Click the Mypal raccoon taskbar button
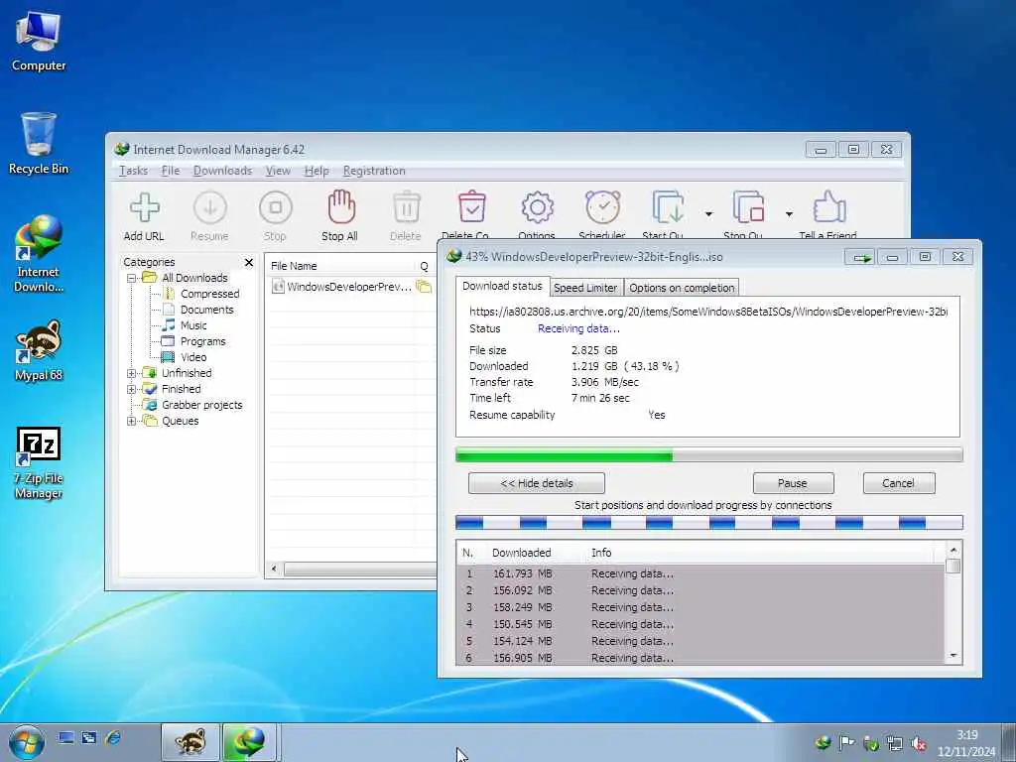 [x=190, y=742]
